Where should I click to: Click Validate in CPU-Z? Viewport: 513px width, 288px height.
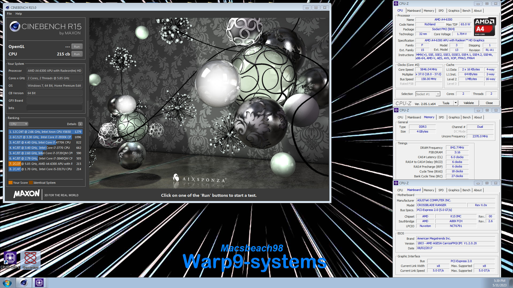click(469, 103)
